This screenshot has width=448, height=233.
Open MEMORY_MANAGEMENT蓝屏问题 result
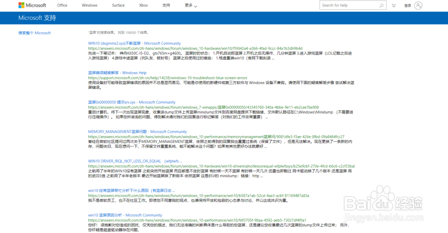(138, 131)
